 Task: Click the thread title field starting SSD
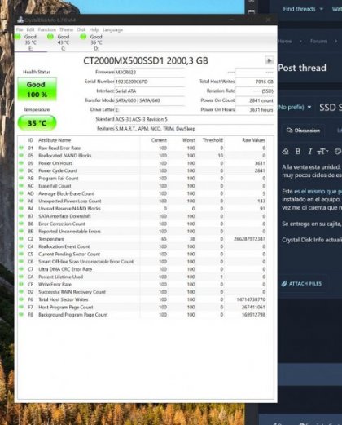[x=330, y=108]
